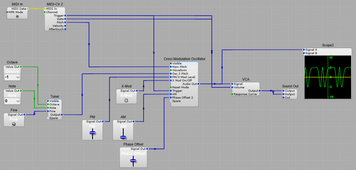
Task: Click the Waveform input pin on the oscillator
Action: click(171, 70)
